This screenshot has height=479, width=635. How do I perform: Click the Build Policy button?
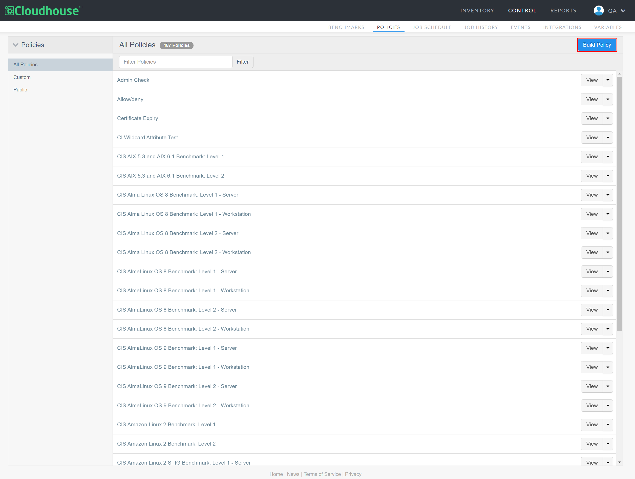597,45
